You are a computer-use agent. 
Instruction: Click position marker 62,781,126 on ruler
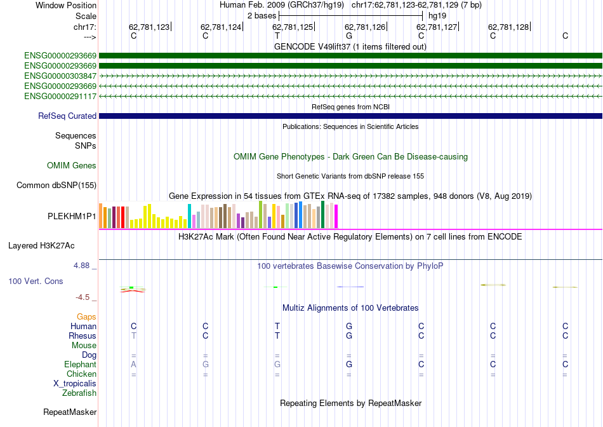pyautogui.click(x=365, y=27)
